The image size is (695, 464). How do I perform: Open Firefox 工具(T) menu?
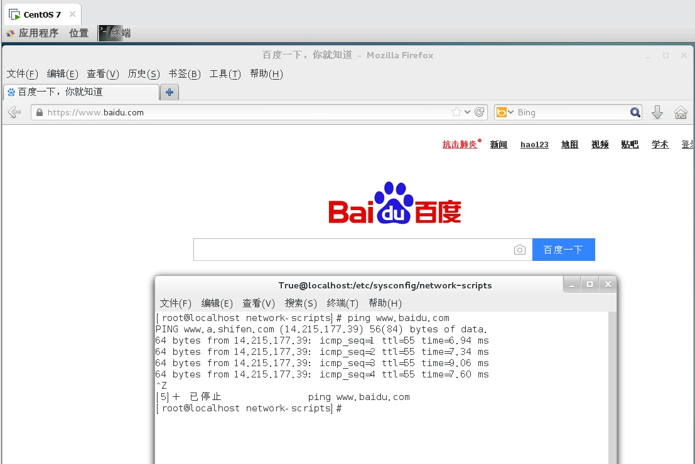(x=225, y=74)
